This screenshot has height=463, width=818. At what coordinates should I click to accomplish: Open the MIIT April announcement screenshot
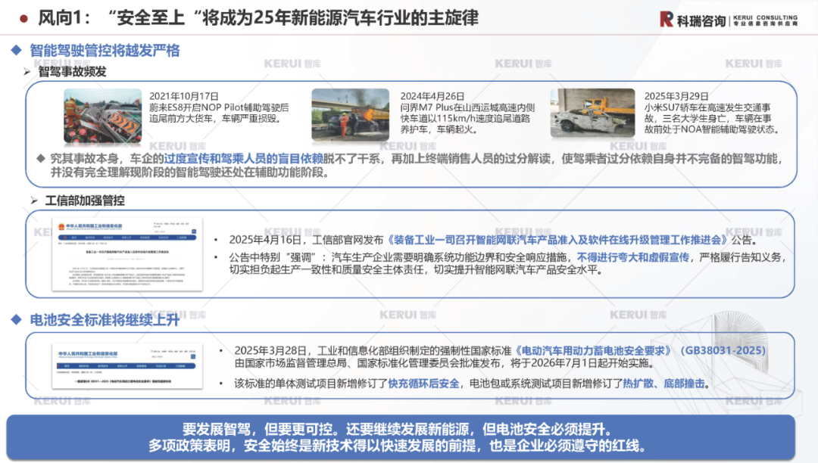click(127, 254)
